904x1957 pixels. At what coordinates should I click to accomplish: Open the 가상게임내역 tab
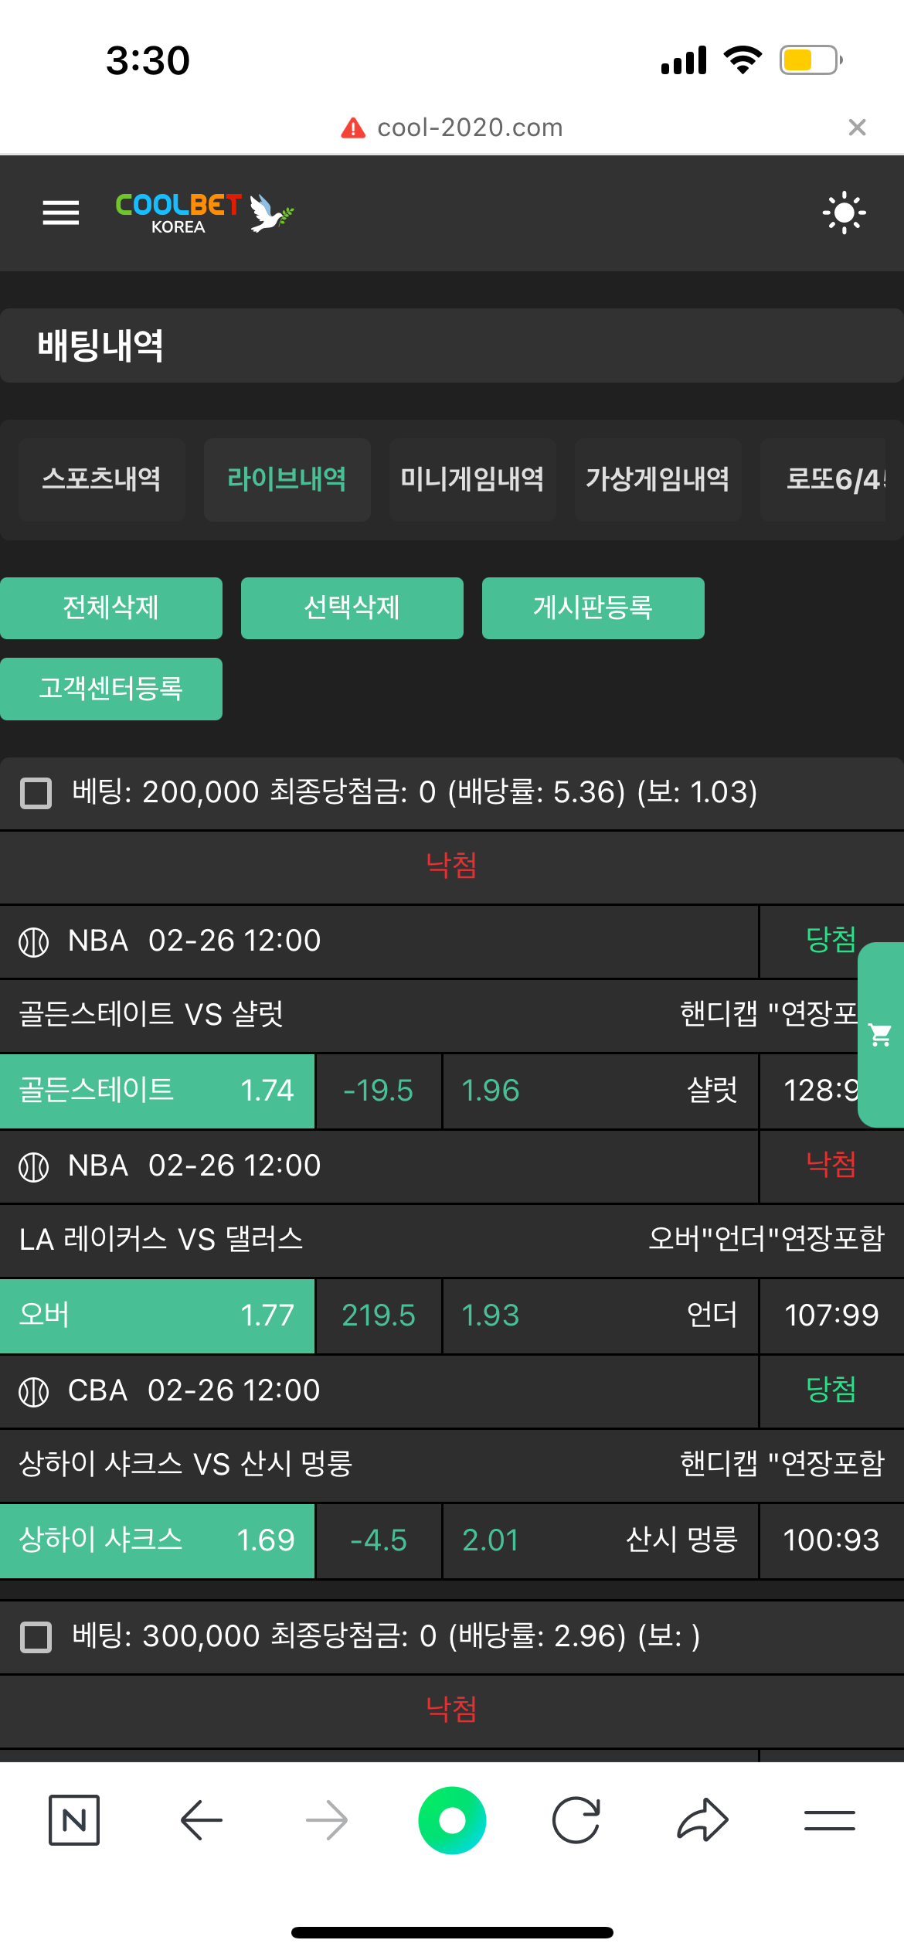tap(658, 479)
